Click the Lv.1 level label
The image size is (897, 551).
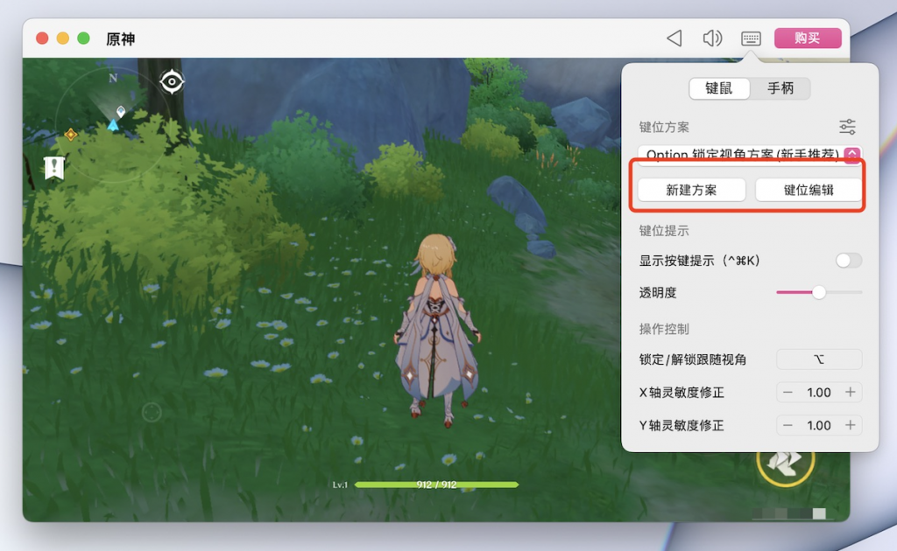pos(340,485)
